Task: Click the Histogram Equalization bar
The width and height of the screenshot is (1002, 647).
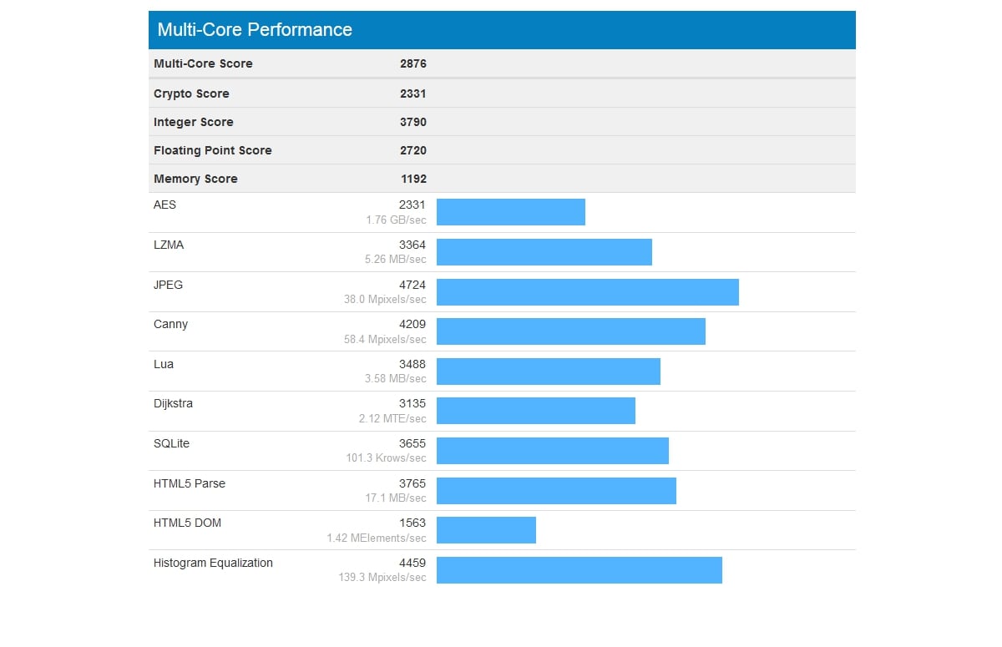Action: point(579,570)
